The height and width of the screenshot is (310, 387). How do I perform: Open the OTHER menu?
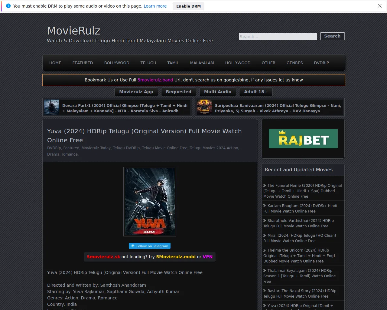click(268, 63)
